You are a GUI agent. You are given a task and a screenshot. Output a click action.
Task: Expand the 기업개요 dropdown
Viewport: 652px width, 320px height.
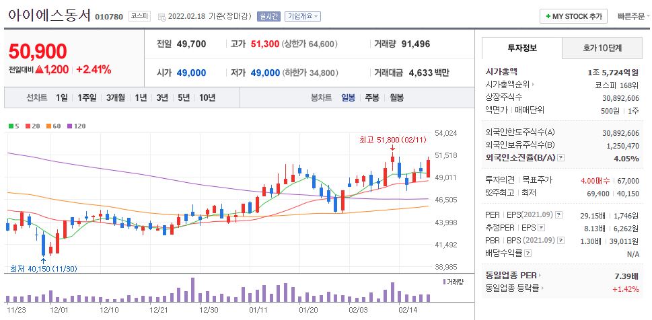tap(303, 16)
